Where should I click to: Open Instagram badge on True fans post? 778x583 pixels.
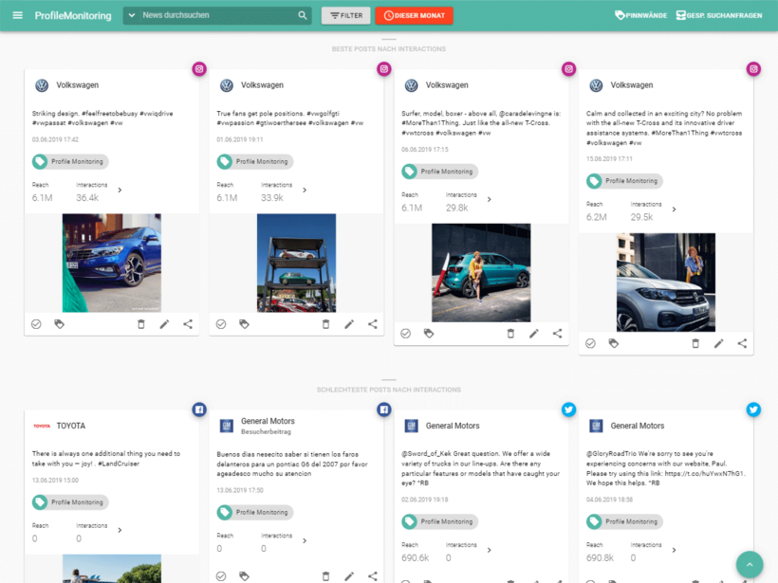point(384,69)
